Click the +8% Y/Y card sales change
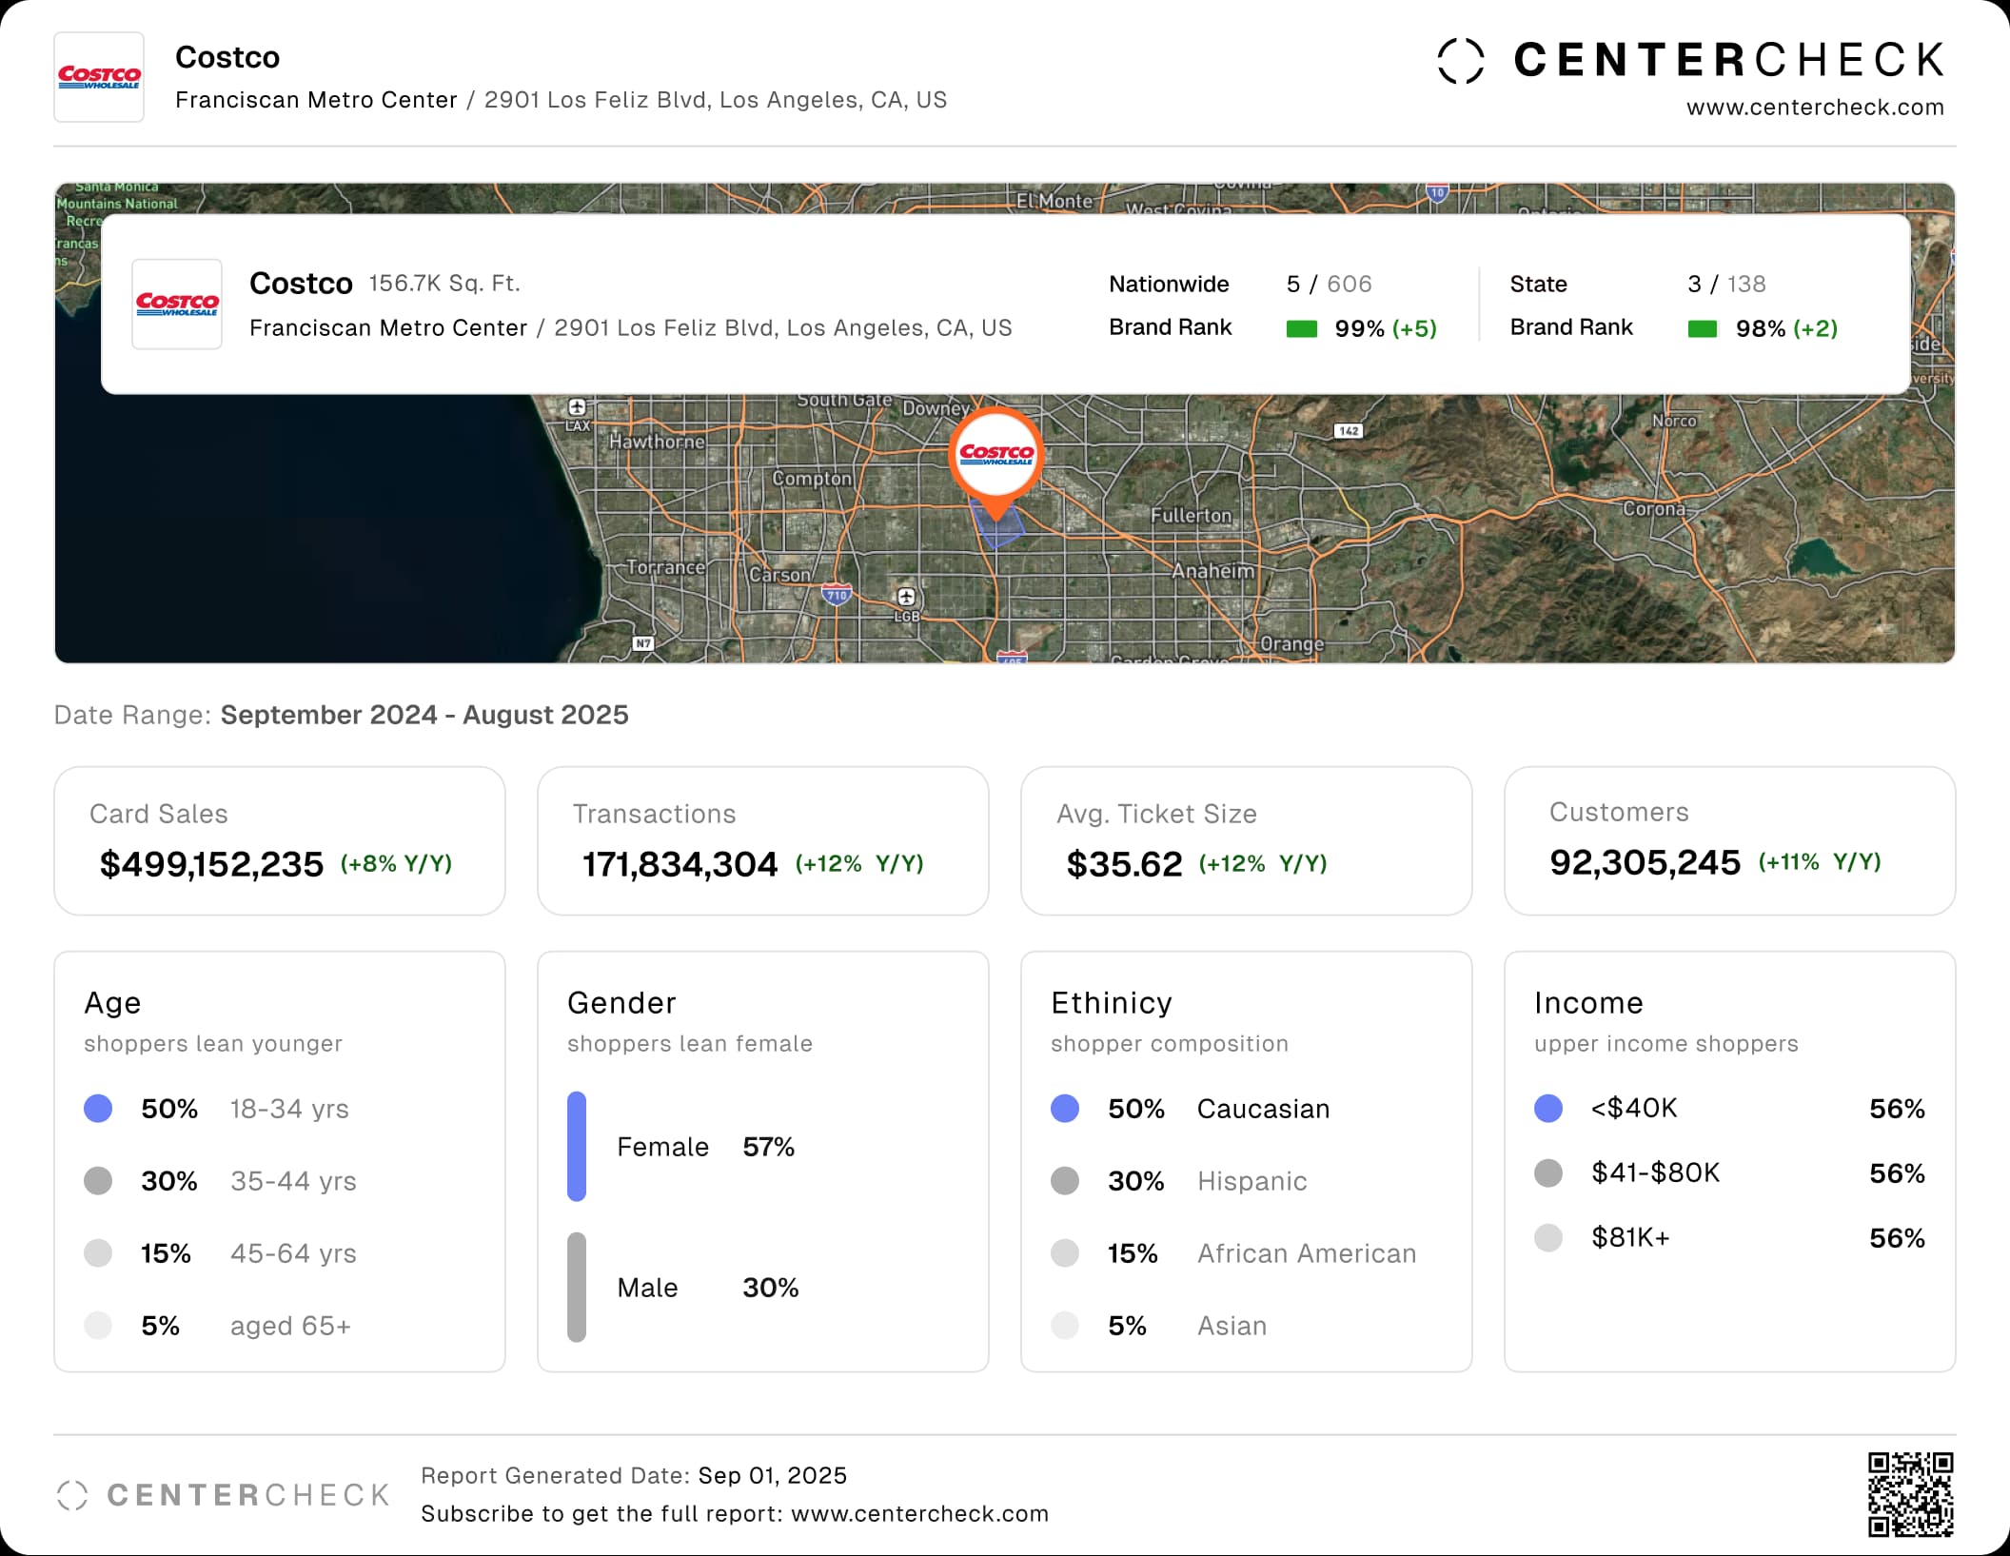 pos(396,864)
